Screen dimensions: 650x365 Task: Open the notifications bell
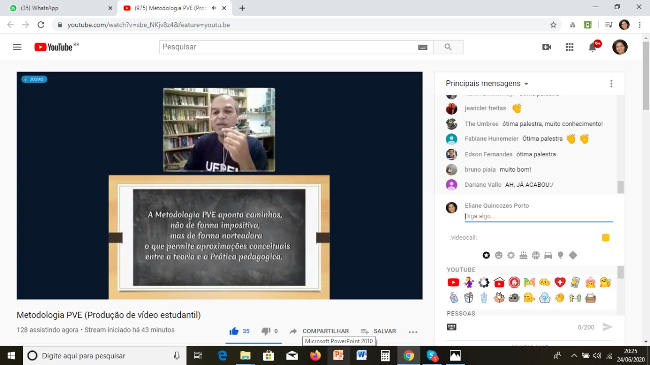(x=592, y=48)
